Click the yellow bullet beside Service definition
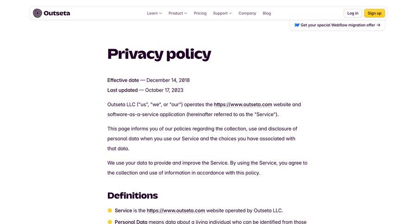 [109, 211]
